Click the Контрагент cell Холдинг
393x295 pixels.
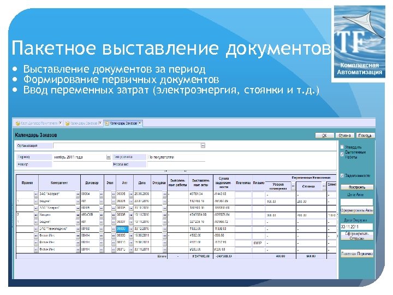click(57, 215)
